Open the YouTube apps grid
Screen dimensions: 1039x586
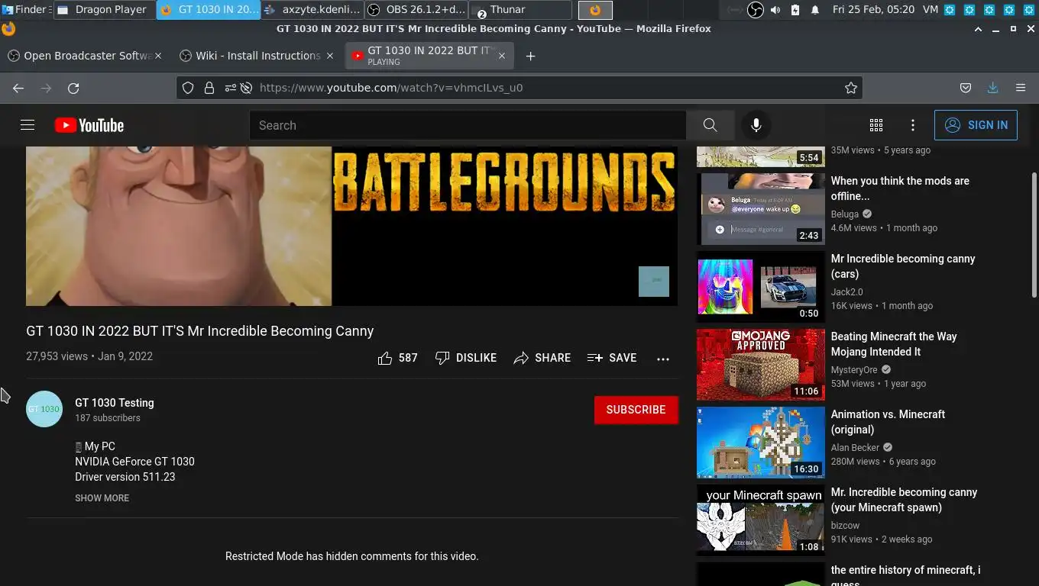click(x=876, y=125)
